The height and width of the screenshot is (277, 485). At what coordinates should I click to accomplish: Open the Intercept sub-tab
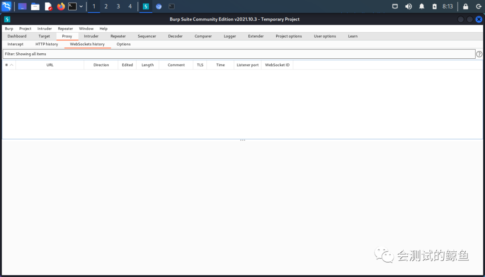coord(15,44)
